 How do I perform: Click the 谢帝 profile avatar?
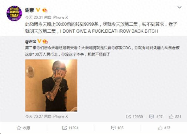point(14,13)
